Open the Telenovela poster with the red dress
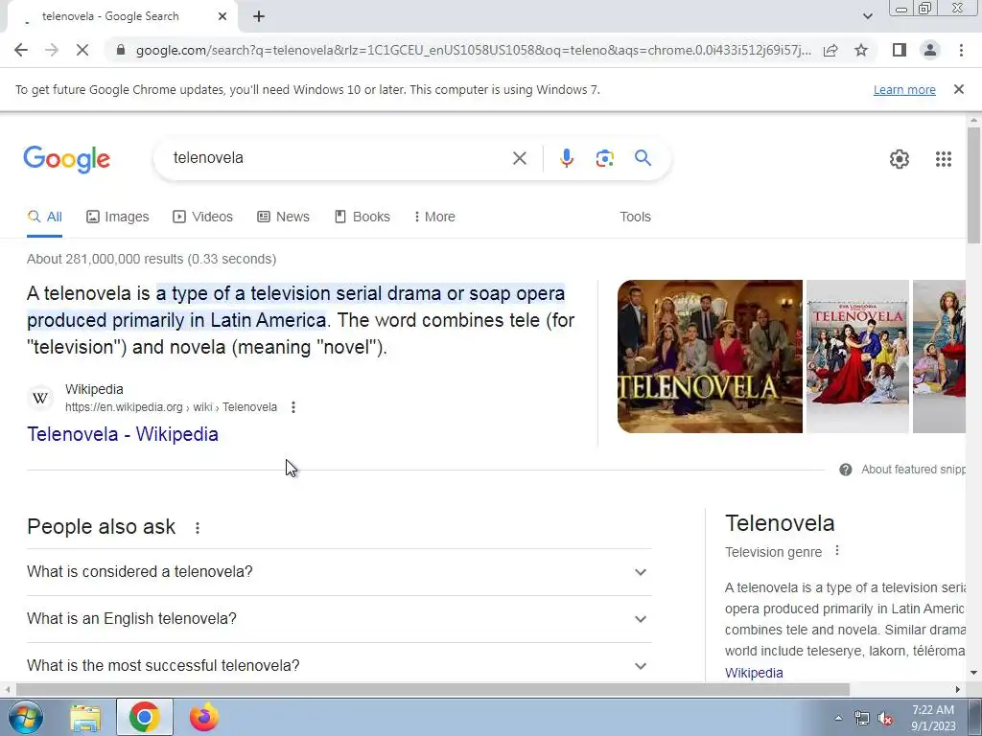The image size is (982, 736). tap(857, 356)
